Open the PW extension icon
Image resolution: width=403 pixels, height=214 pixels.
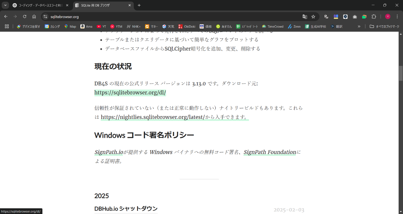tap(326, 17)
